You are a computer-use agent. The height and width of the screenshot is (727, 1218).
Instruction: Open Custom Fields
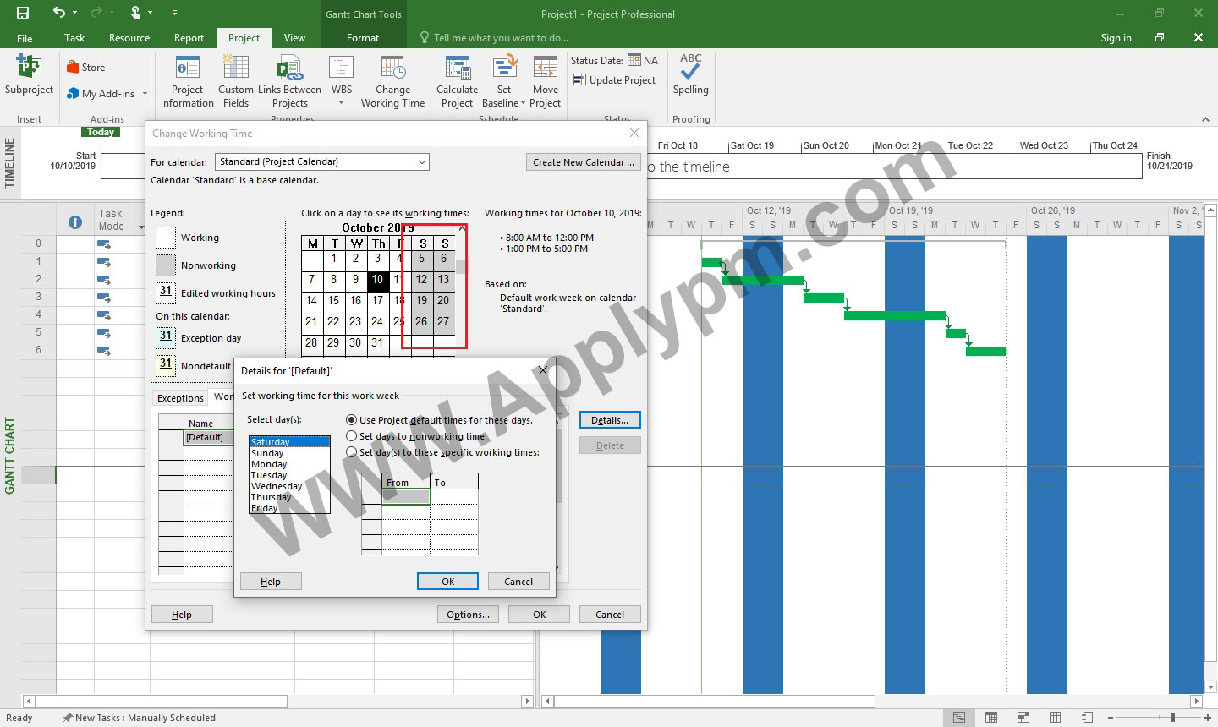pos(236,82)
